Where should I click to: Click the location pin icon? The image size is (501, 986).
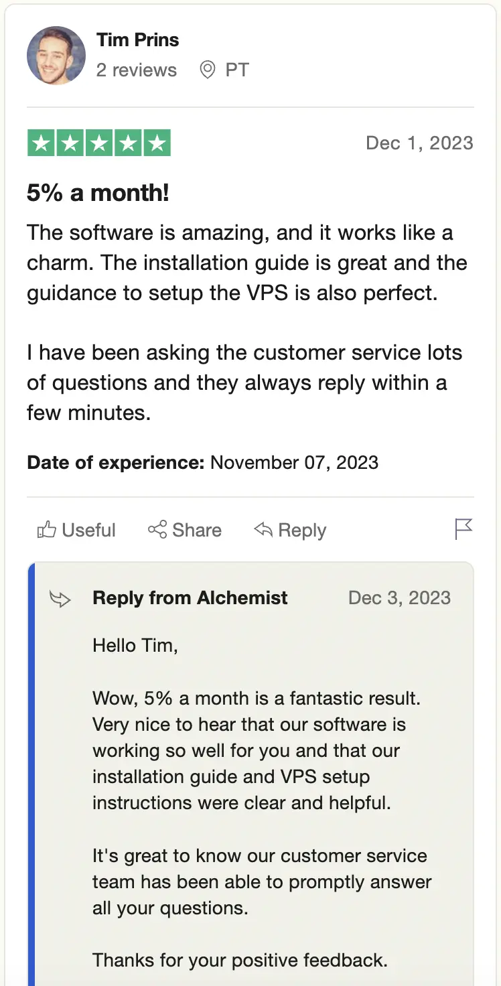click(x=208, y=70)
